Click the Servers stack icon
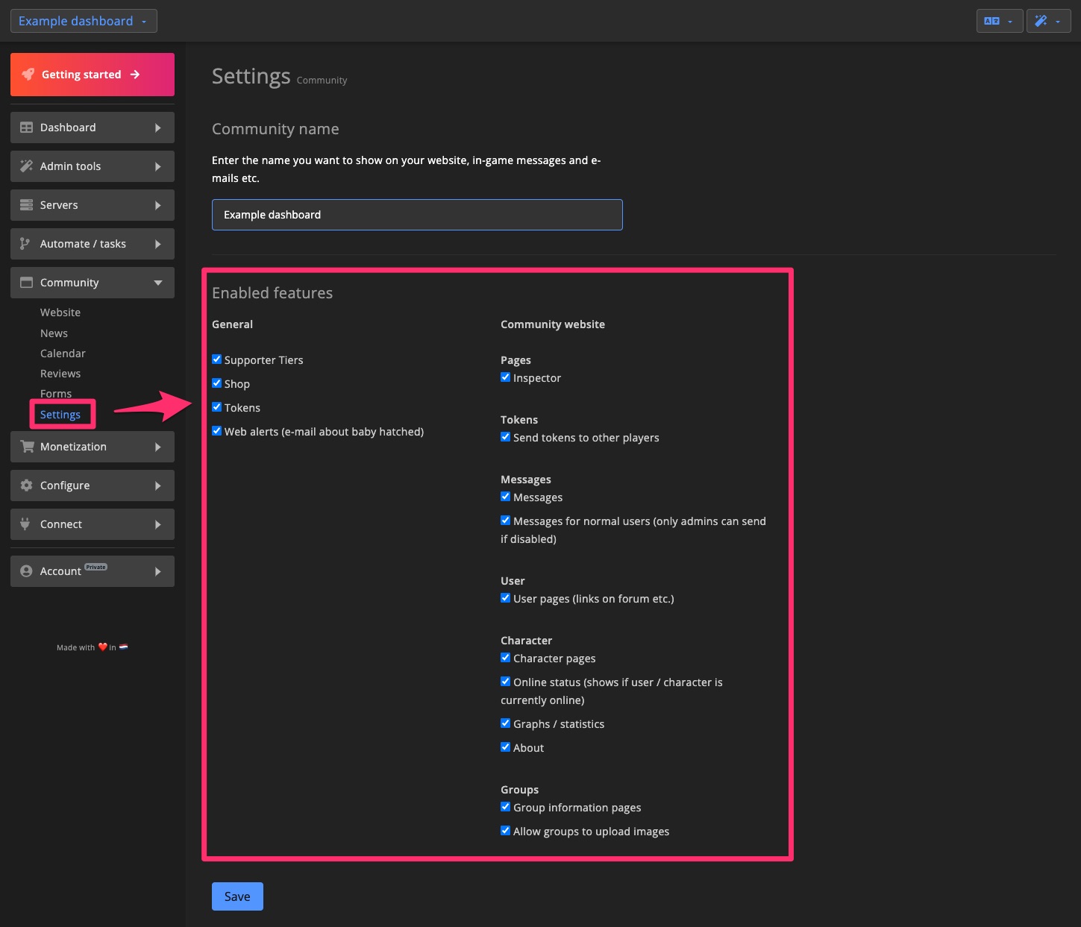This screenshot has width=1081, height=927. click(x=25, y=204)
